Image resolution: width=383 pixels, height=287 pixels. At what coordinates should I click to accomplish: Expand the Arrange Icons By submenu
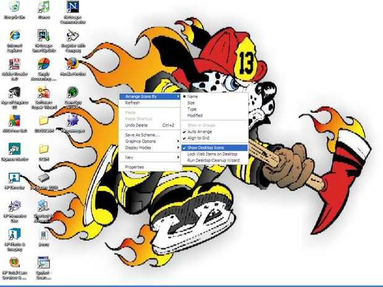[x=149, y=96]
